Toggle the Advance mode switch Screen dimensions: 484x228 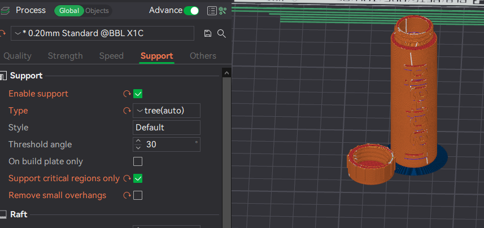[x=191, y=11]
